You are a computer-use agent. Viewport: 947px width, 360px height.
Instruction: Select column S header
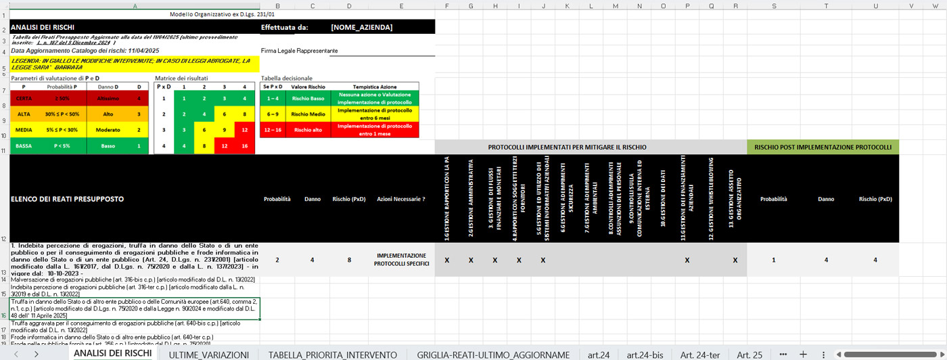coord(773,6)
